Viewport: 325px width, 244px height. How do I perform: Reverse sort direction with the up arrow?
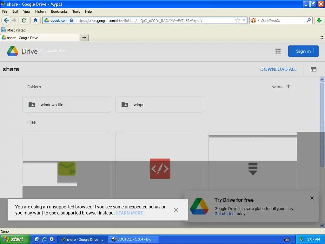coord(289,86)
